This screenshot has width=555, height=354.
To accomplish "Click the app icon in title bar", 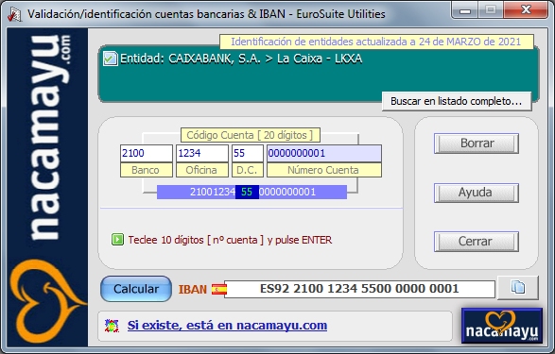I will (15, 14).
